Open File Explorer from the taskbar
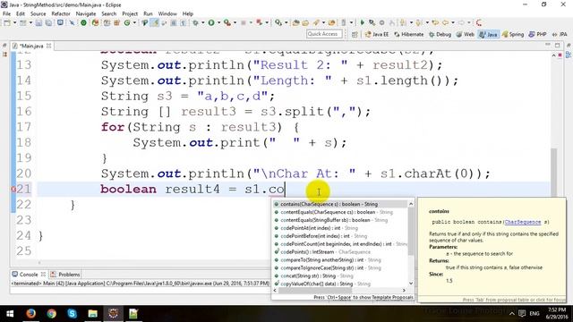This screenshot has height=322, width=573. [x=92, y=313]
